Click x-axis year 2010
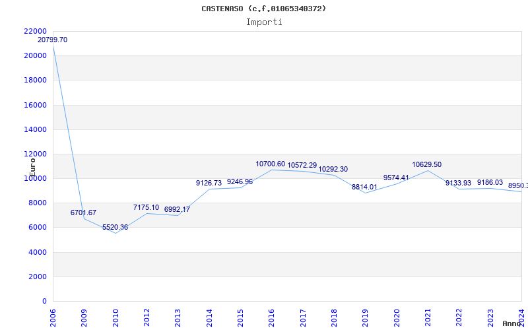528x330 pixels. pos(115,317)
